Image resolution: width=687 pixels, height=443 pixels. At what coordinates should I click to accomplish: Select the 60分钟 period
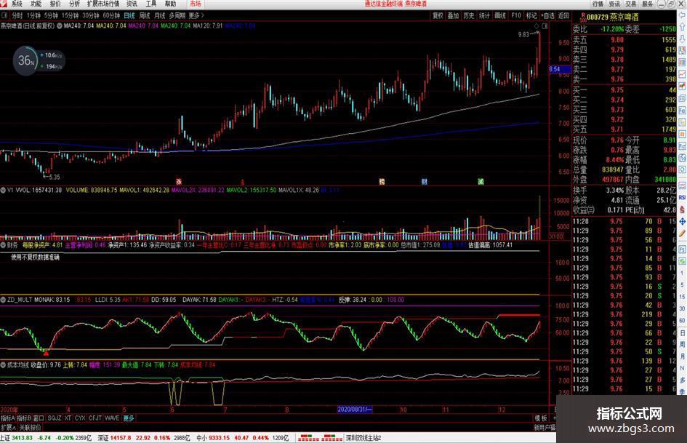coord(111,15)
